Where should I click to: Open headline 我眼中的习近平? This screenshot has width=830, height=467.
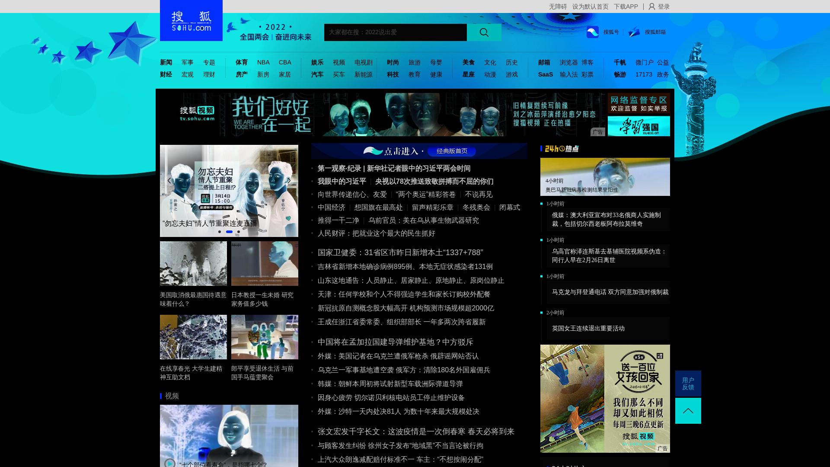[x=342, y=182]
